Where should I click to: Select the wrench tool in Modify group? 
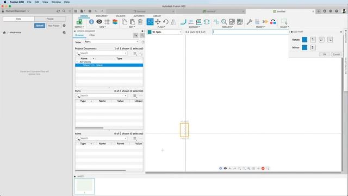249,22
